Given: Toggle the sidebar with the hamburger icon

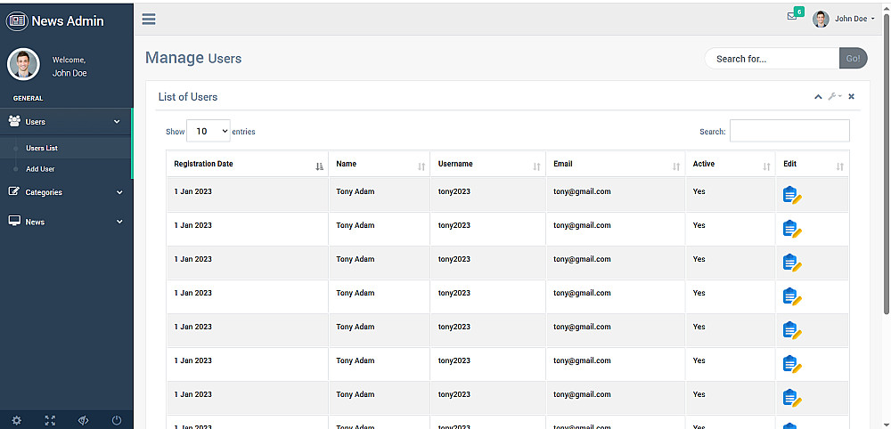Looking at the screenshot, I should pyautogui.click(x=149, y=19).
